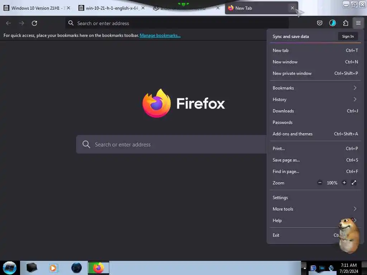Click the blue flag tray icon
The image size is (367, 275).
pyautogui.click(x=313, y=268)
